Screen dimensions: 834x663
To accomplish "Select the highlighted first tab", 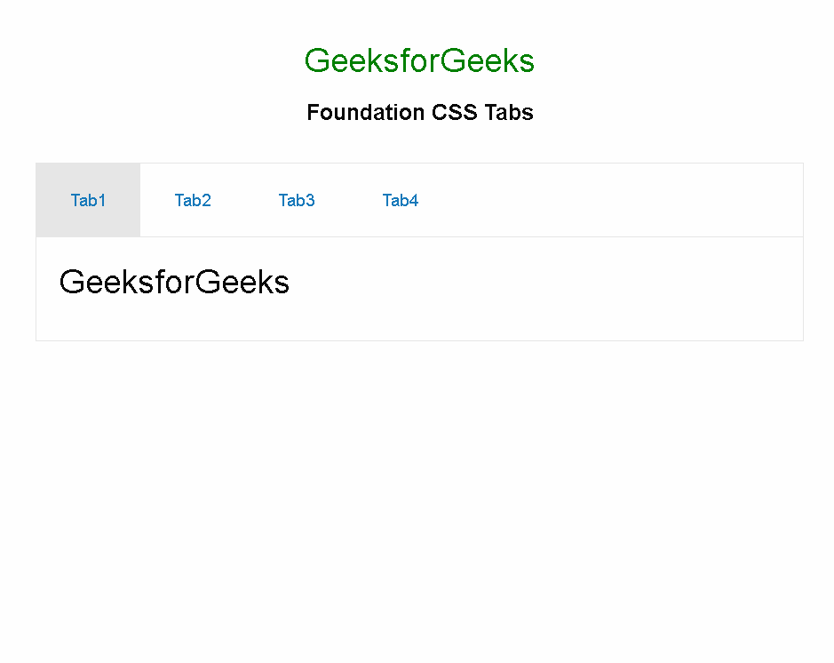I will tap(88, 200).
